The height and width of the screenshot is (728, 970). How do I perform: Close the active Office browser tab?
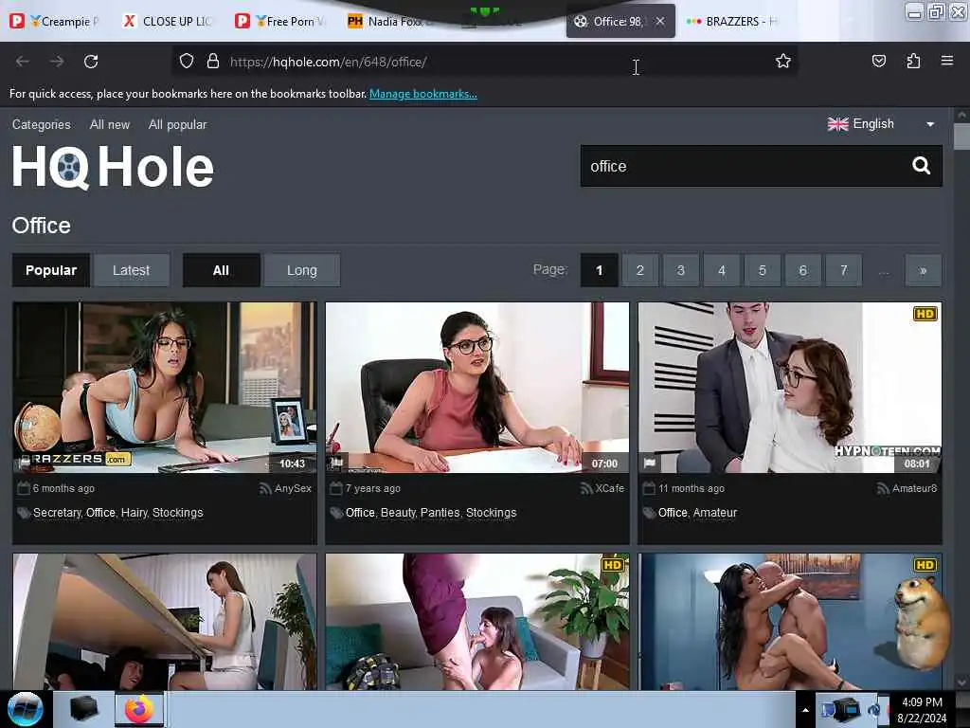(x=660, y=21)
